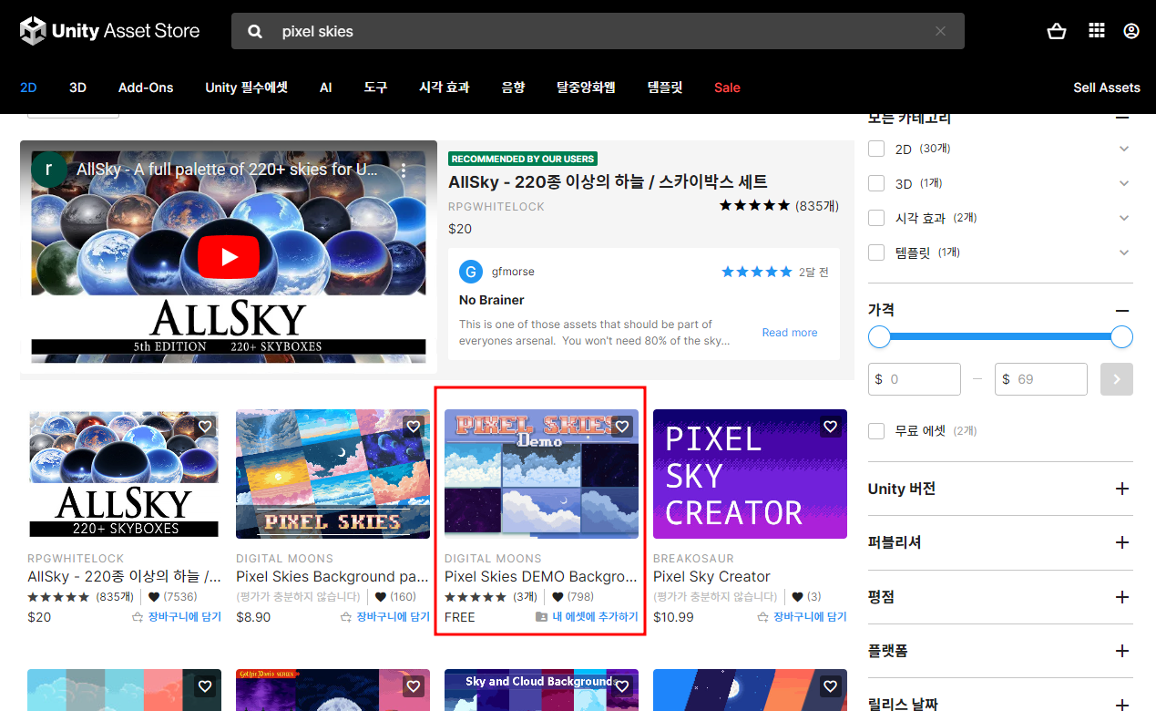The height and width of the screenshot is (711, 1156).
Task: Enable the 무료 에셋 free assets checkbox
Action: click(x=876, y=430)
